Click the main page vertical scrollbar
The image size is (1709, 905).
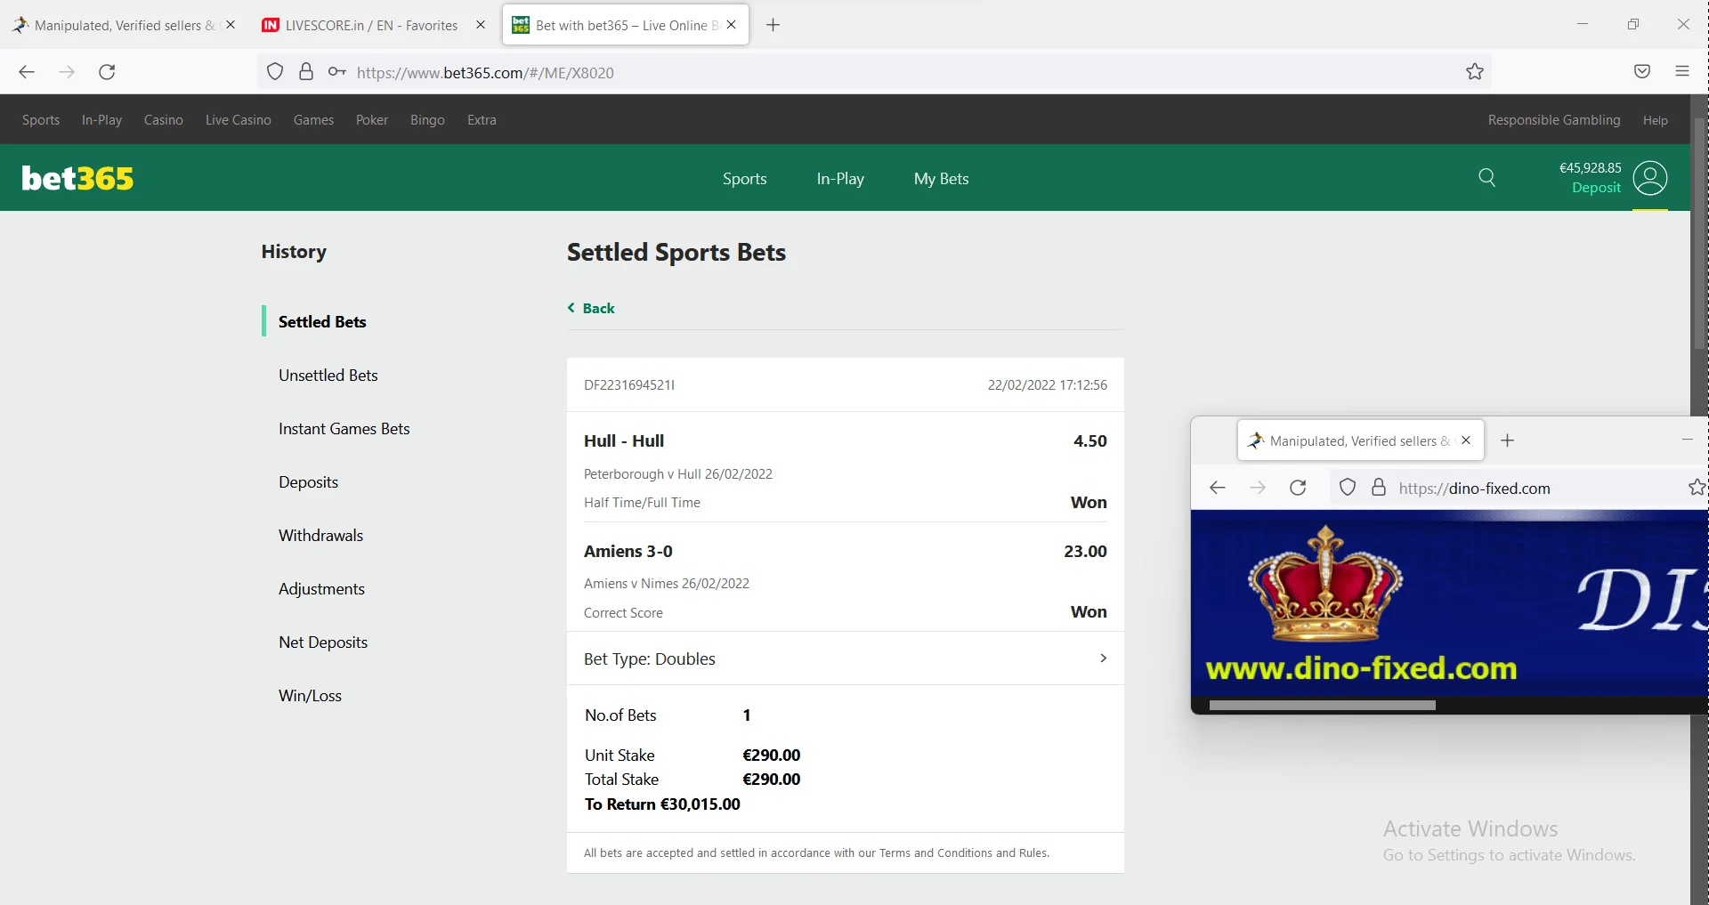[x=1699, y=234]
